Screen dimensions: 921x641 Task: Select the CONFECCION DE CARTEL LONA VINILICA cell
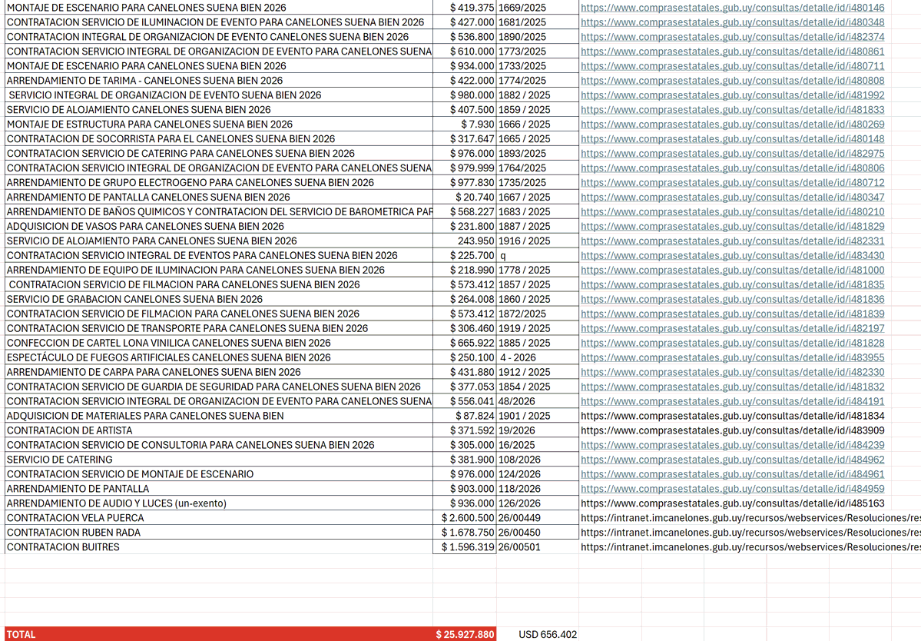(x=218, y=343)
